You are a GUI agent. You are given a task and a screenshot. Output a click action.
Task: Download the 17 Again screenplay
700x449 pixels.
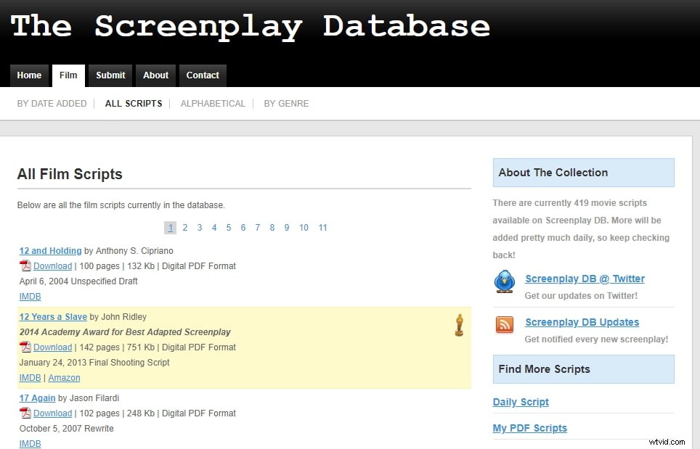[52, 413]
